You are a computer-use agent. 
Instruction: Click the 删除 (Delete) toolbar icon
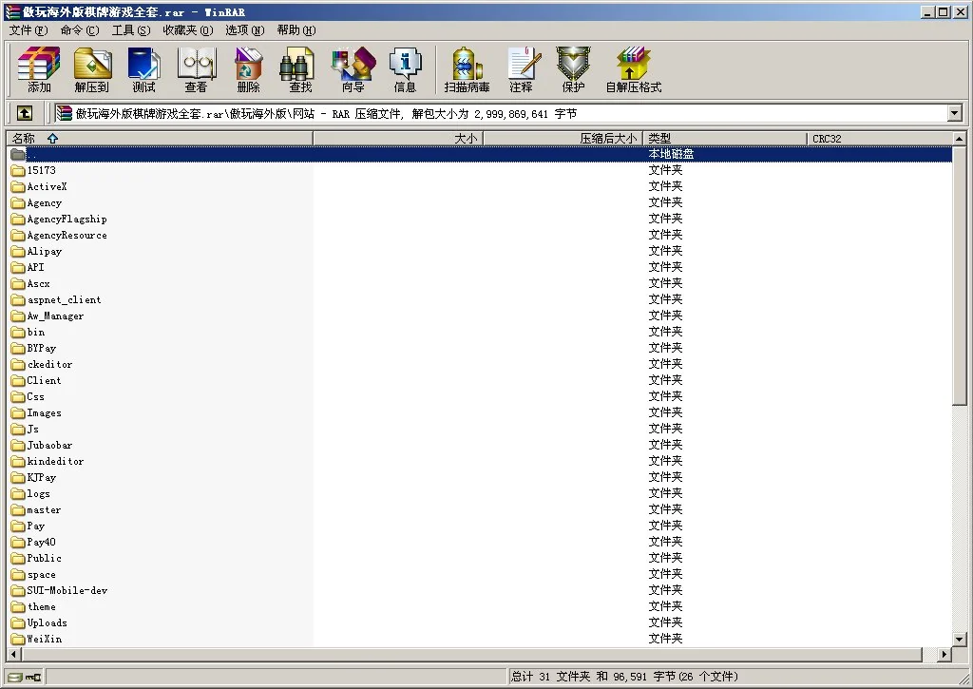coord(247,69)
